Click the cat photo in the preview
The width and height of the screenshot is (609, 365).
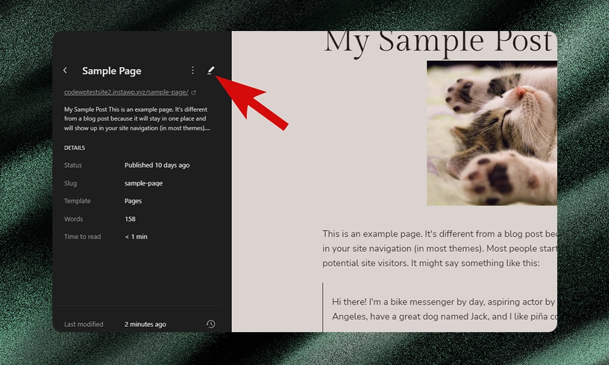(x=491, y=133)
